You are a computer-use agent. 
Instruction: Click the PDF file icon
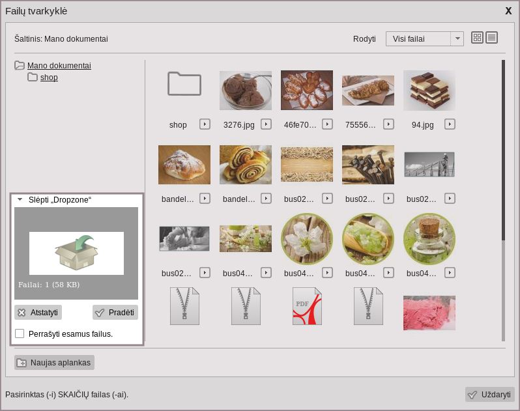307,306
